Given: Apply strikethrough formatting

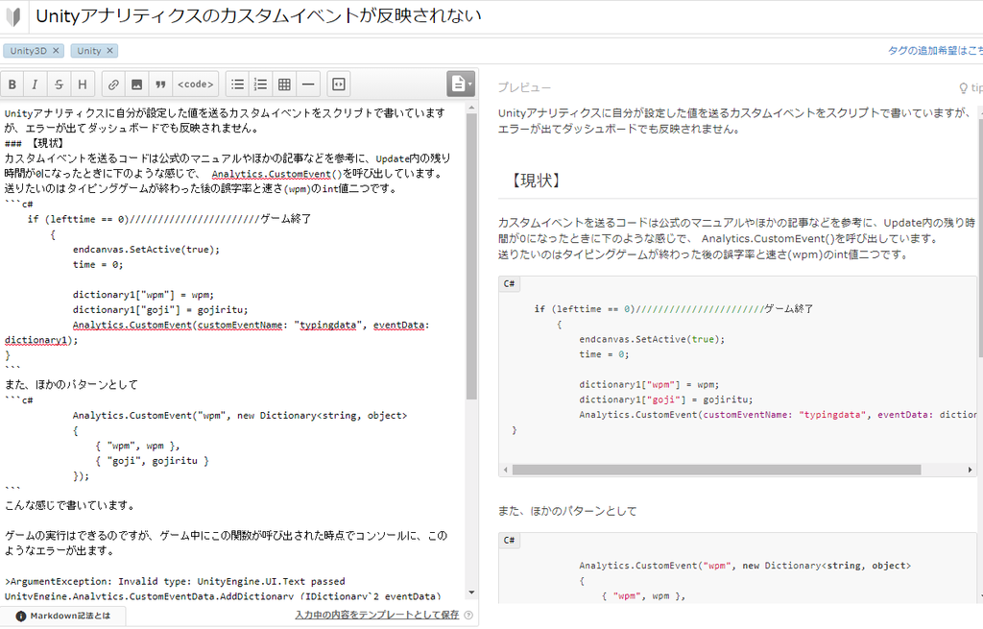Looking at the screenshot, I should coord(59,85).
